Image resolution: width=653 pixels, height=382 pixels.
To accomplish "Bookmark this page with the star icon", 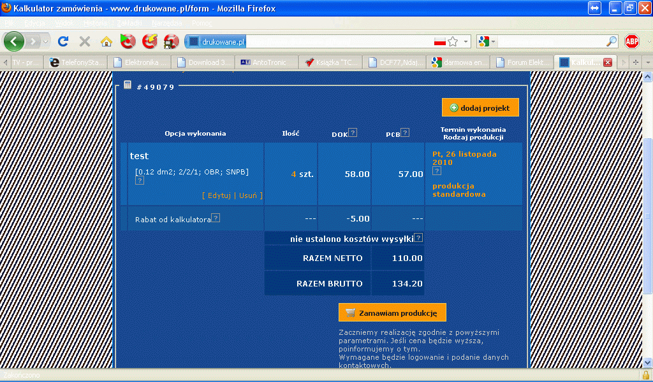I will (x=453, y=41).
